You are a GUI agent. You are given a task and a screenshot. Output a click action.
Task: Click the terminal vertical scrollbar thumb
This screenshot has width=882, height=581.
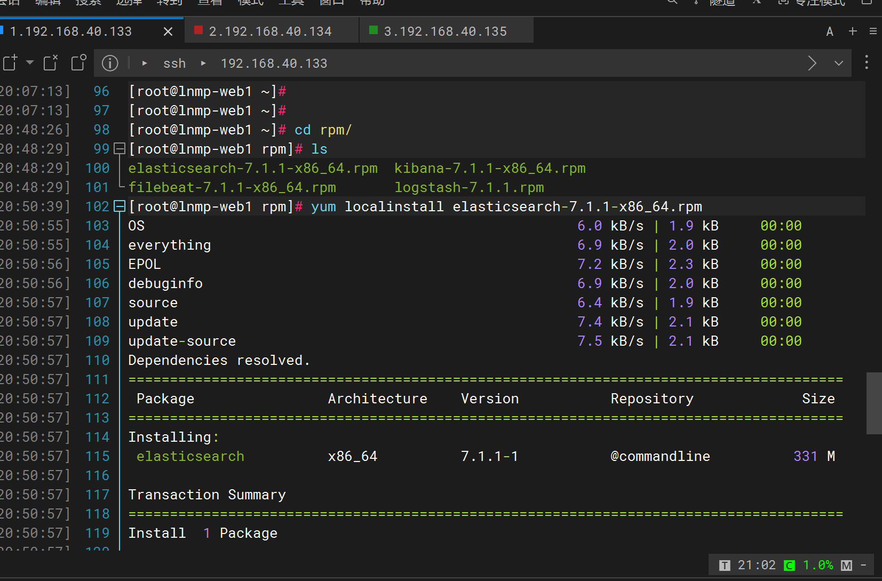click(x=874, y=403)
